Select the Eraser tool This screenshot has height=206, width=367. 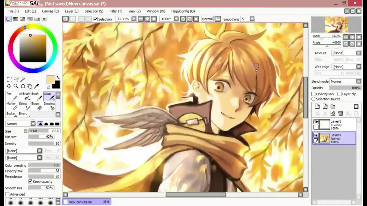37,106
